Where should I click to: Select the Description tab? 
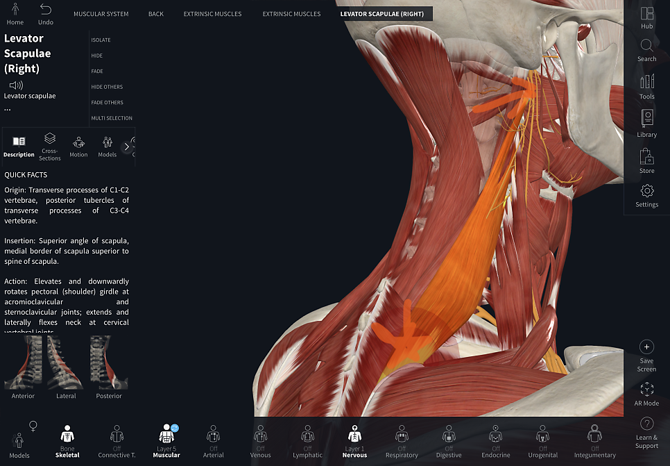point(19,147)
